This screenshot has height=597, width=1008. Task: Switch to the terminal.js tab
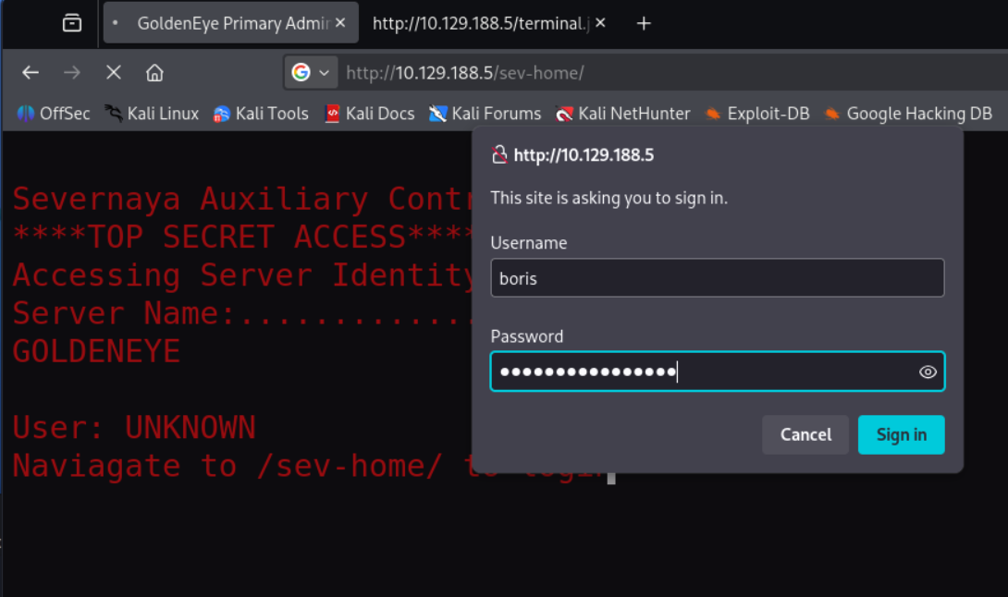click(480, 23)
